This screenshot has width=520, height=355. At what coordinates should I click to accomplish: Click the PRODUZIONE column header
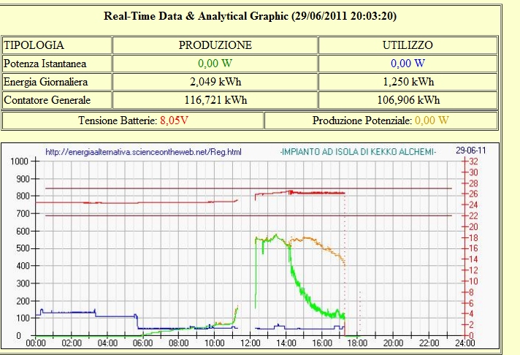coord(215,45)
